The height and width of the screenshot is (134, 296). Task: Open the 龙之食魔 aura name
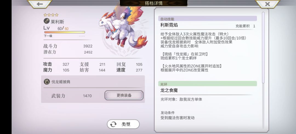tap(169, 90)
